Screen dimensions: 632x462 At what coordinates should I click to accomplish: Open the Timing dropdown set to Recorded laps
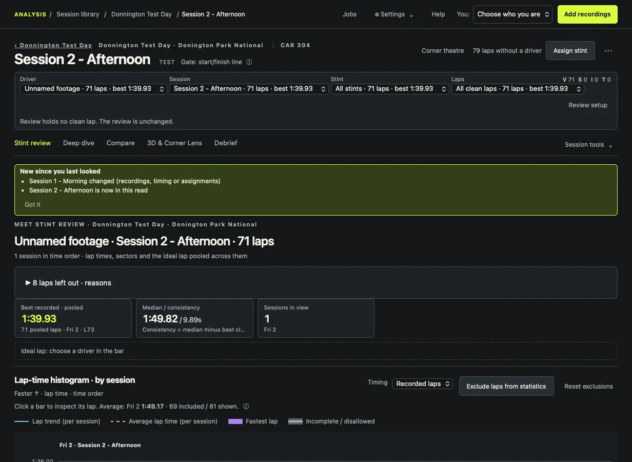tap(422, 384)
